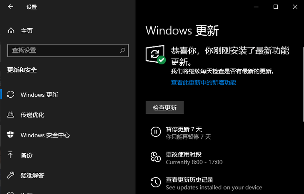Click the clock icon for 更改使用时段
This screenshot has width=304, height=194.
156,157
